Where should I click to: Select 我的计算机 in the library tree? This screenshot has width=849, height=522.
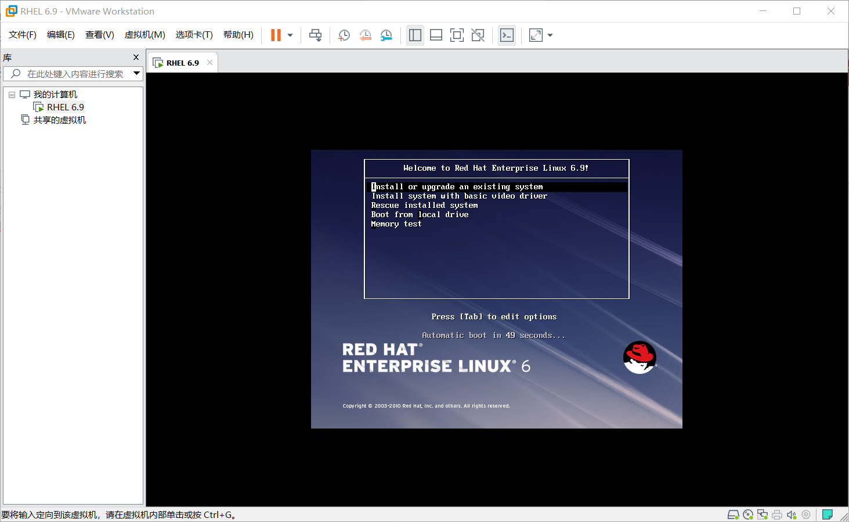click(x=55, y=95)
